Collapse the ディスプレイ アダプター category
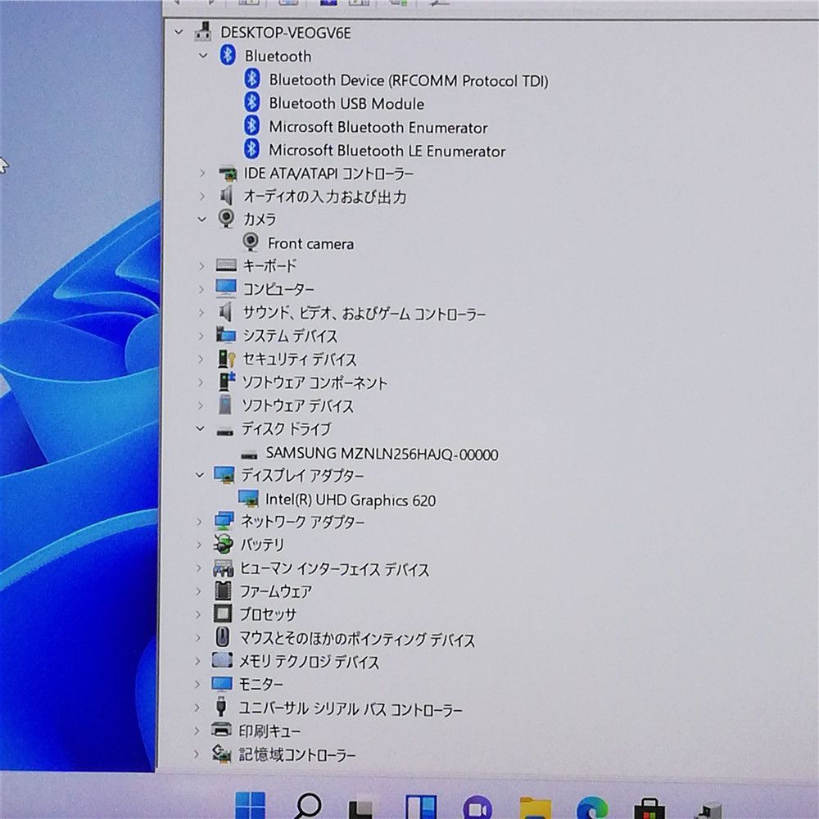Image resolution: width=819 pixels, height=819 pixels. tap(200, 475)
